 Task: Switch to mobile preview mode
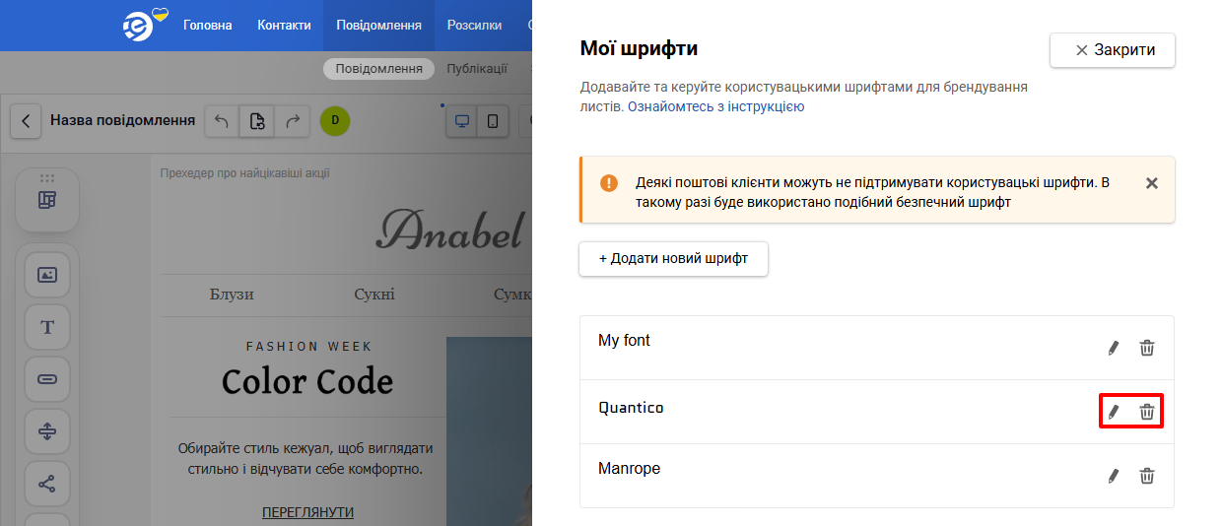click(493, 121)
